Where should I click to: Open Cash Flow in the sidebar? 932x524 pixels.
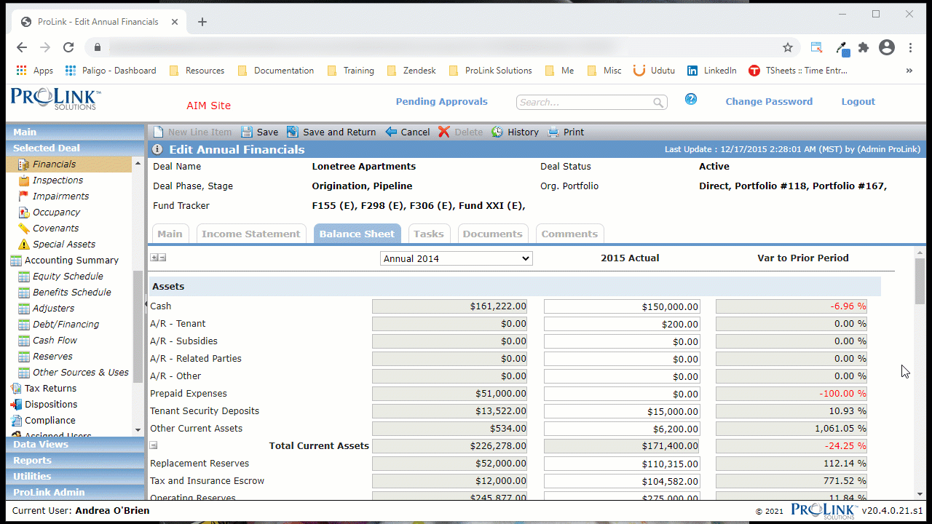[x=55, y=340]
